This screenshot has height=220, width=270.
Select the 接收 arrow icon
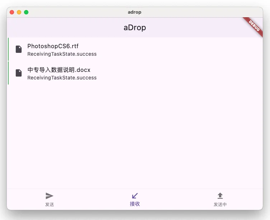[135, 196]
